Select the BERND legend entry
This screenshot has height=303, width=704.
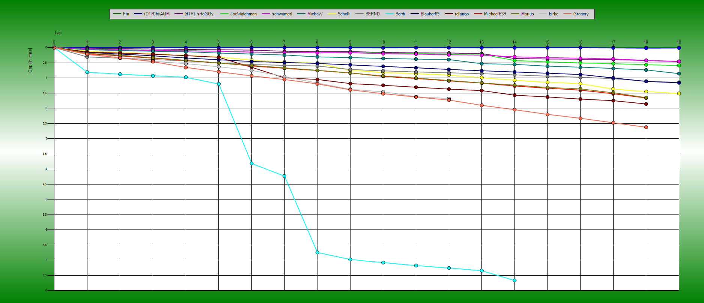367,14
